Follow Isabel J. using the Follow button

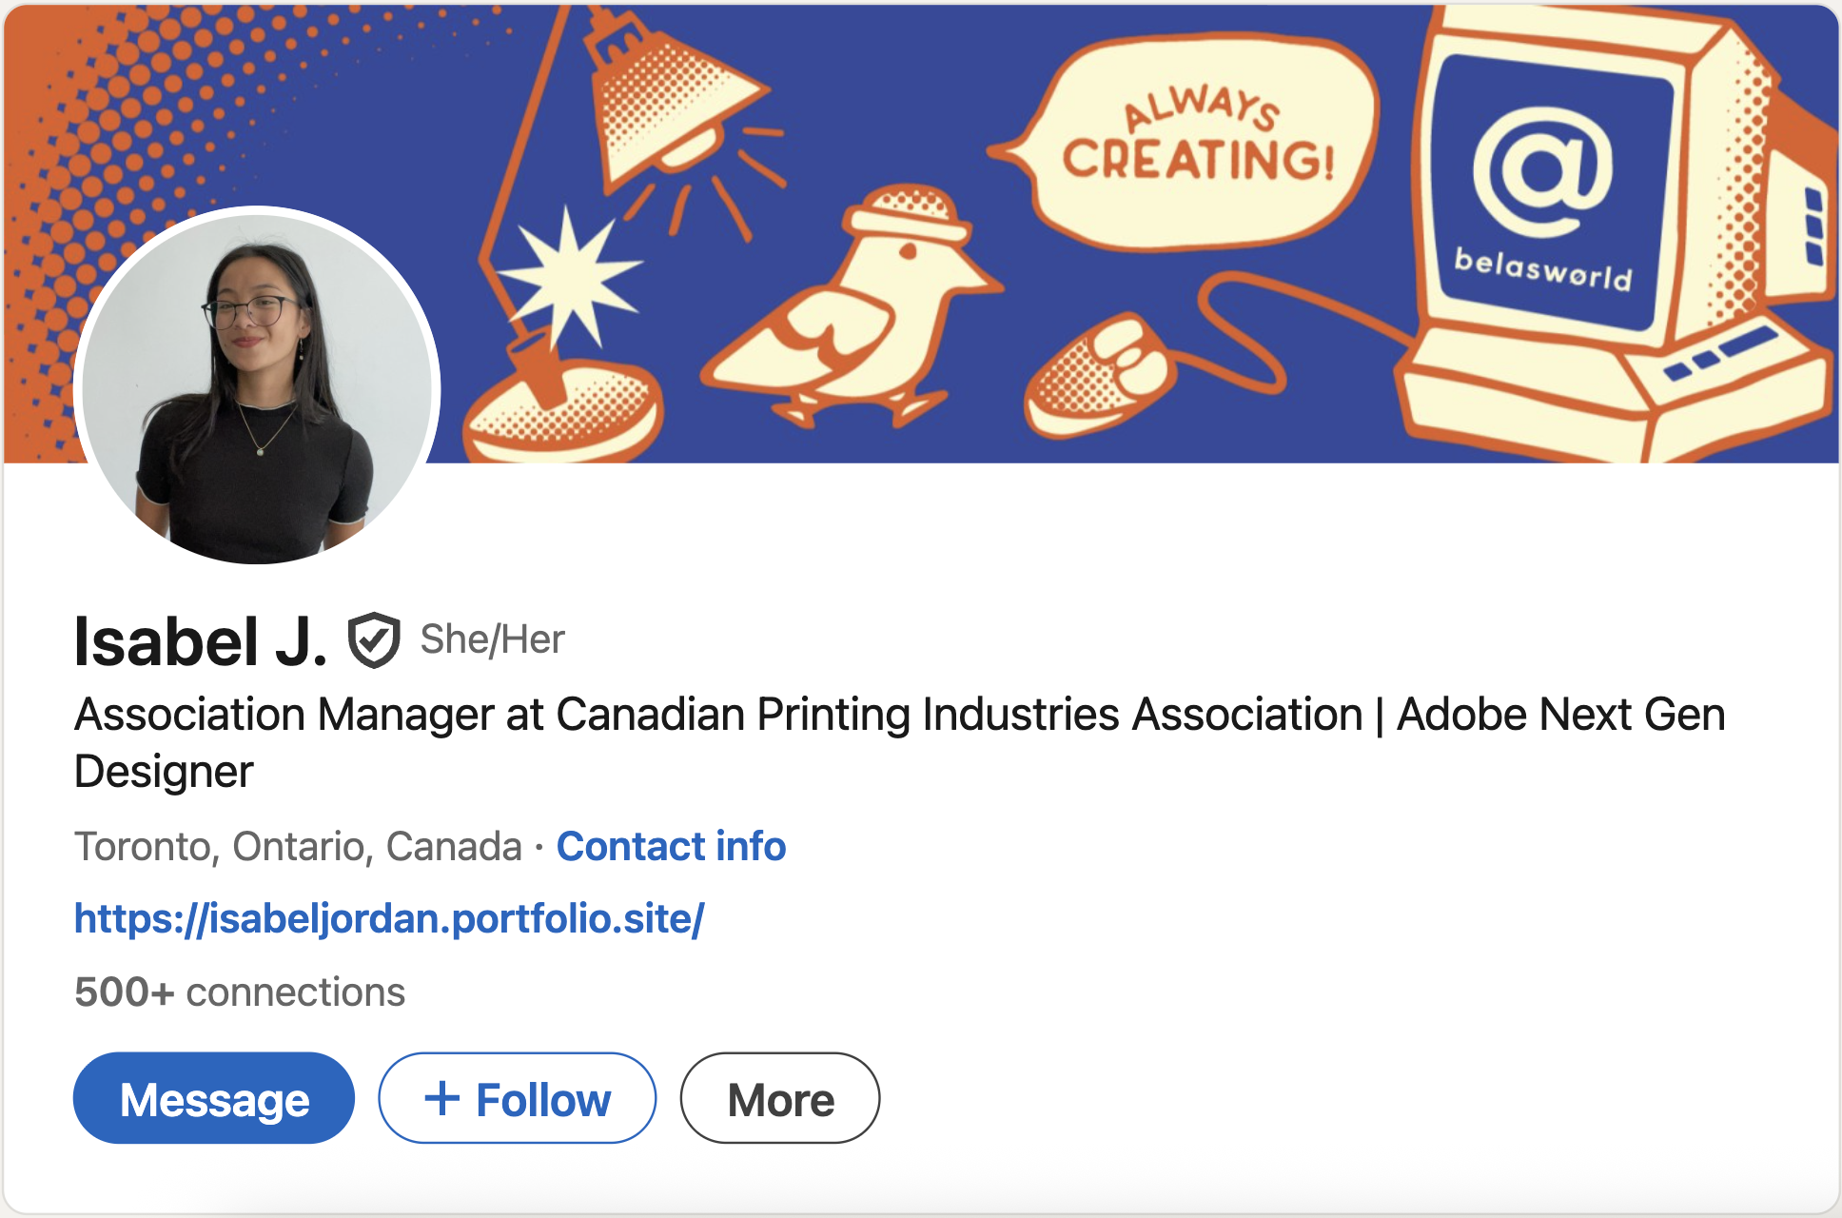click(x=518, y=1098)
